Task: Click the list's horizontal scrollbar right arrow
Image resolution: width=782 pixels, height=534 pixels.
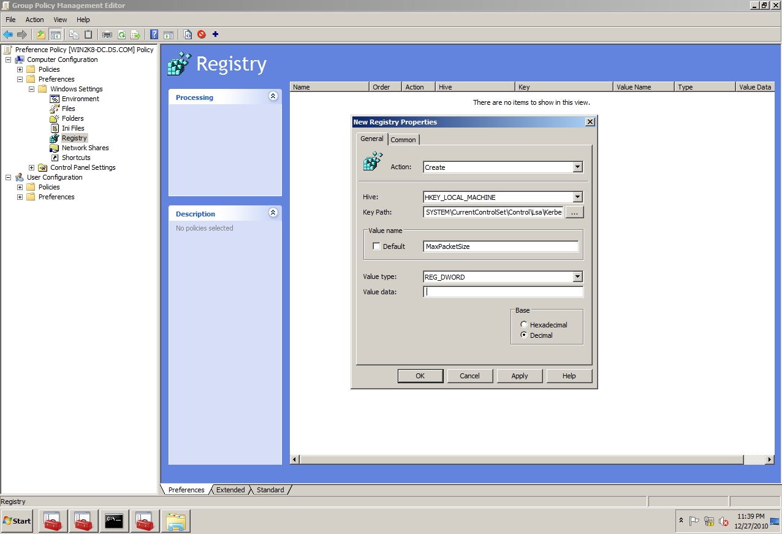Action: (x=770, y=459)
